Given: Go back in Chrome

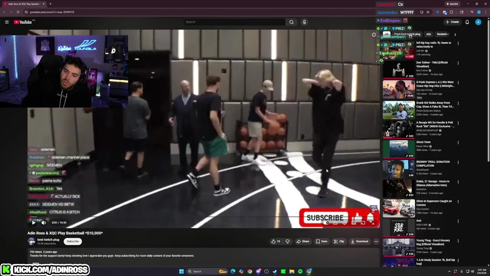Looking at the screenshot, I should pos(4,12).
